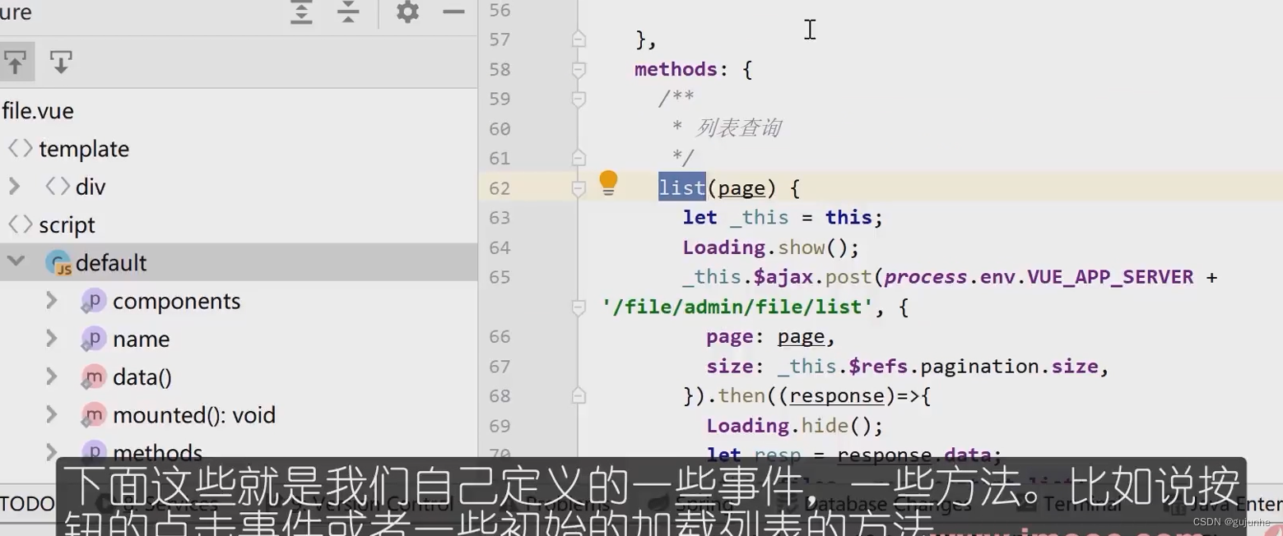Click the JS icon beside default
Viewport: 1283px width, 536px height.
pyautogui.click(x=59, y=263)
